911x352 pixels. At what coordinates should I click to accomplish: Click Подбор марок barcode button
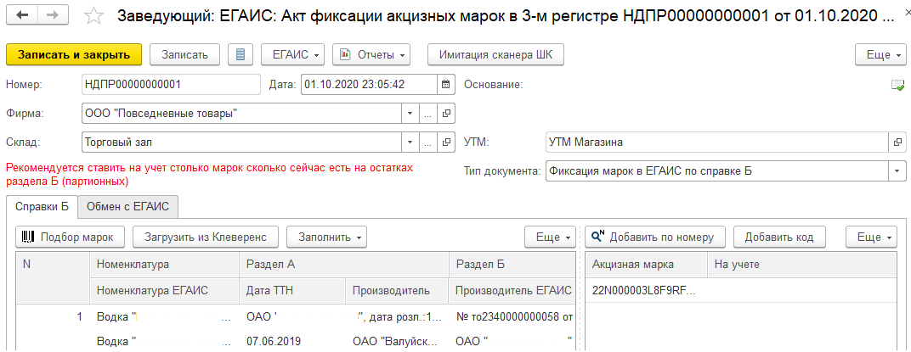71,237
